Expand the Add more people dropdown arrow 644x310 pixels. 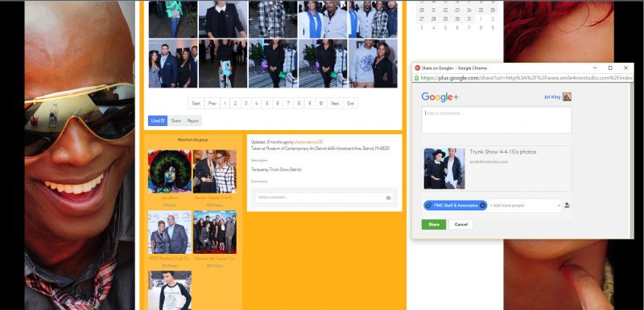[559, 206]
